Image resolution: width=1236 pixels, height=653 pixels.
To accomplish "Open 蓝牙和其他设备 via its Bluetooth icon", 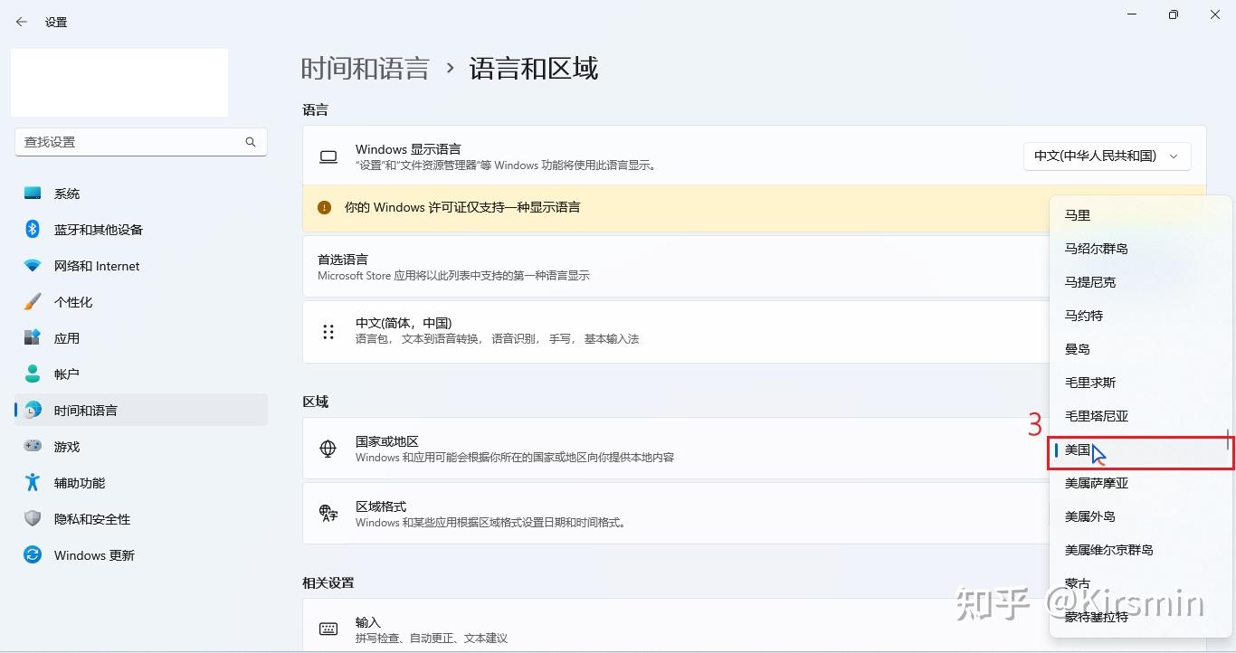I will [x=33, y=229].
